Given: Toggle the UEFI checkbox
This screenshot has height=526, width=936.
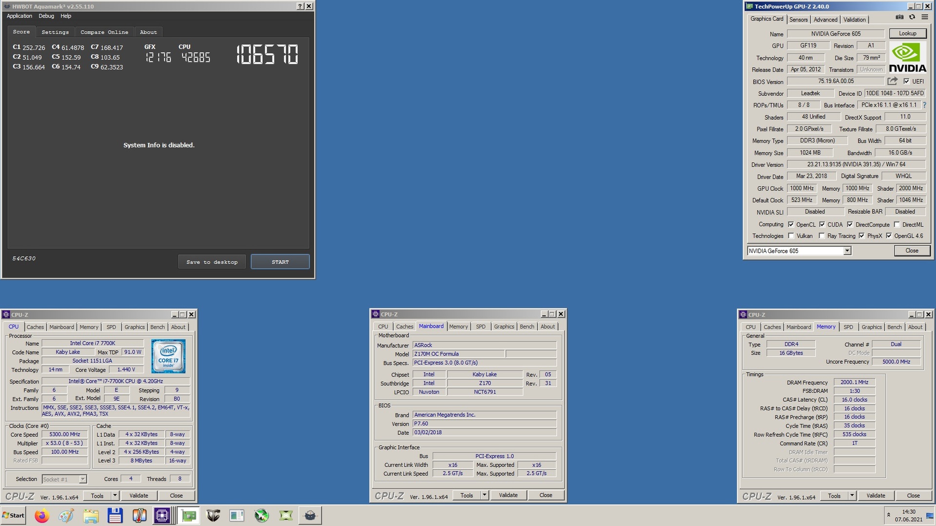Looking at the screenshot, I should point(906,81).
